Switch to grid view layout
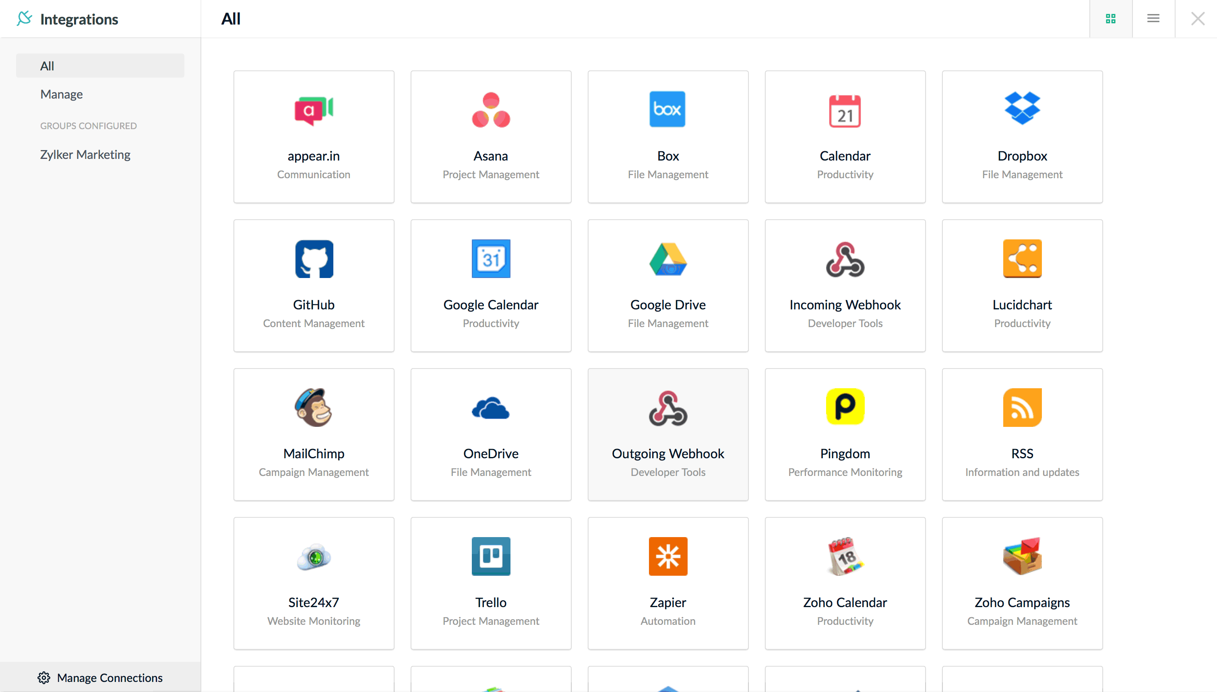 click(x=1110, y=19)
